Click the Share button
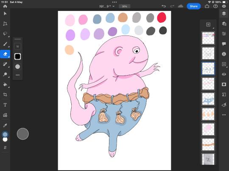The image size is (229, 171). click(194, 6)
